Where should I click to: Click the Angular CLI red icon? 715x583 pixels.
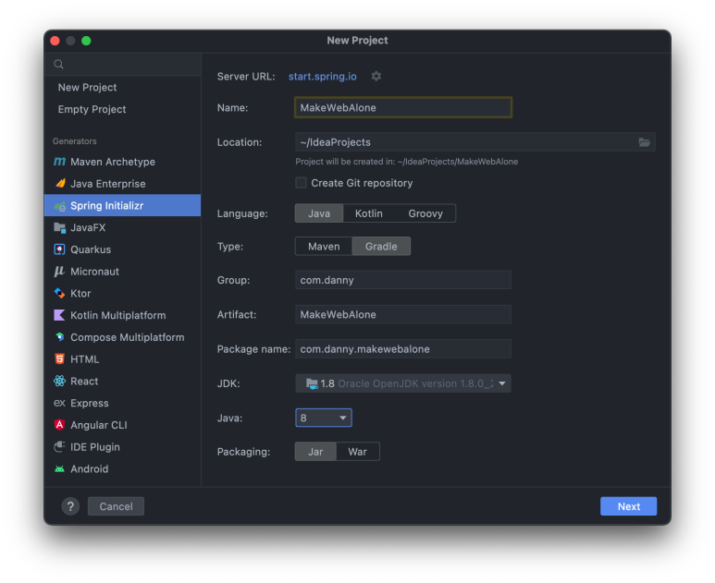pyautogui.click(x=60, y=424)
